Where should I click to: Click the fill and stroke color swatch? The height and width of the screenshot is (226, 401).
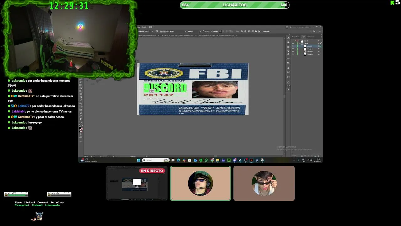(81, 129)
